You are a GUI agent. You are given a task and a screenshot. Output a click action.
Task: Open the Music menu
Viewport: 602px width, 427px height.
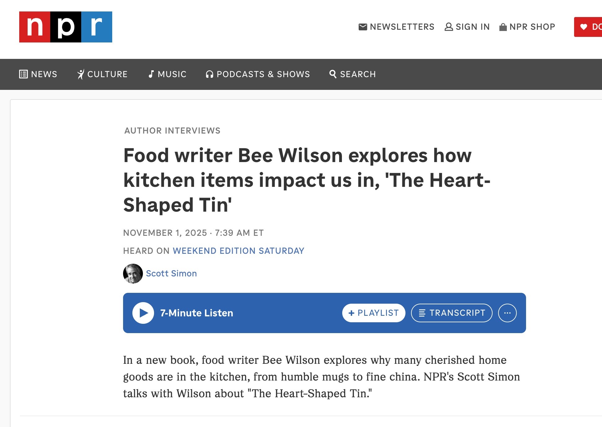point(167,74)
